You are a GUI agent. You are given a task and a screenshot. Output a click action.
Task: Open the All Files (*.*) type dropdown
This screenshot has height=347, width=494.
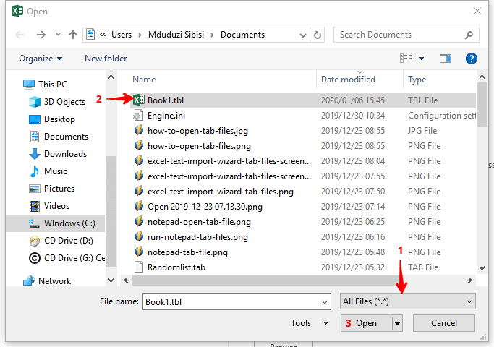[x=408, y=301]
